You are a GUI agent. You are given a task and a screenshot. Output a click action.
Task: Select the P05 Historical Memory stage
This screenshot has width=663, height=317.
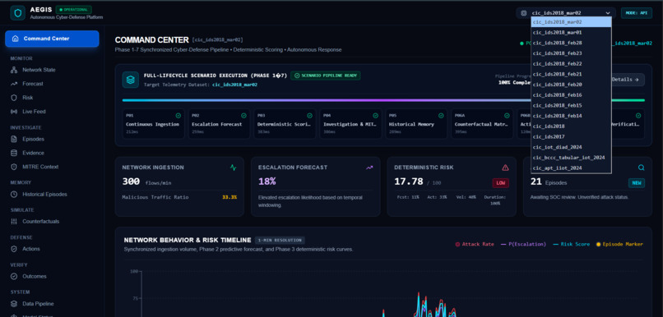click(416, 124)
